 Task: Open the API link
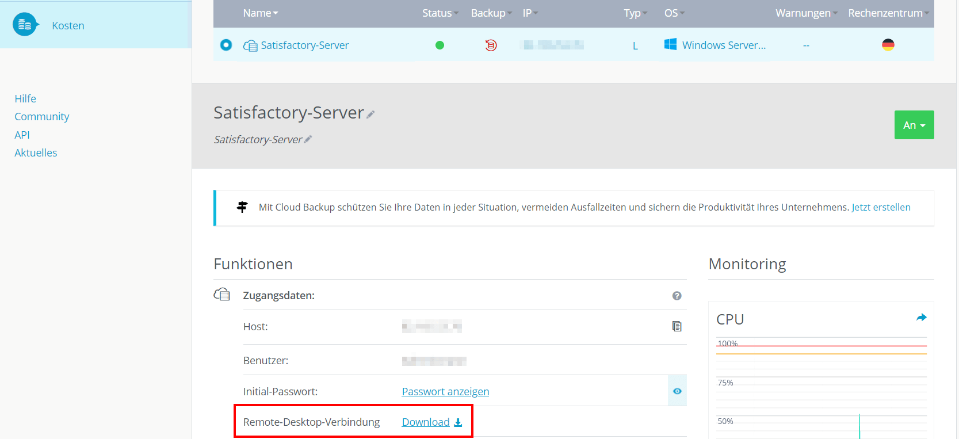22,135
